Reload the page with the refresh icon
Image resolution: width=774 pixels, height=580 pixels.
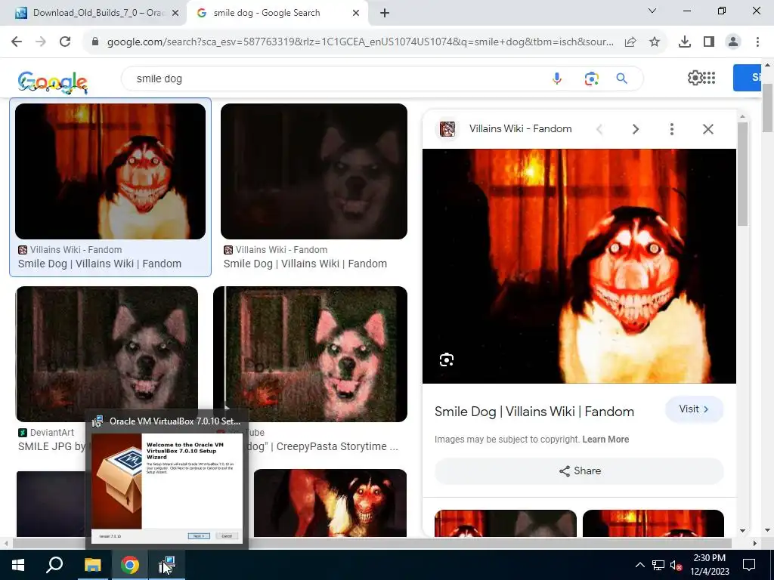(65, 42)
